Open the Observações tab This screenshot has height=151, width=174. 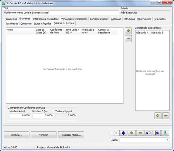tap(144, 19)
